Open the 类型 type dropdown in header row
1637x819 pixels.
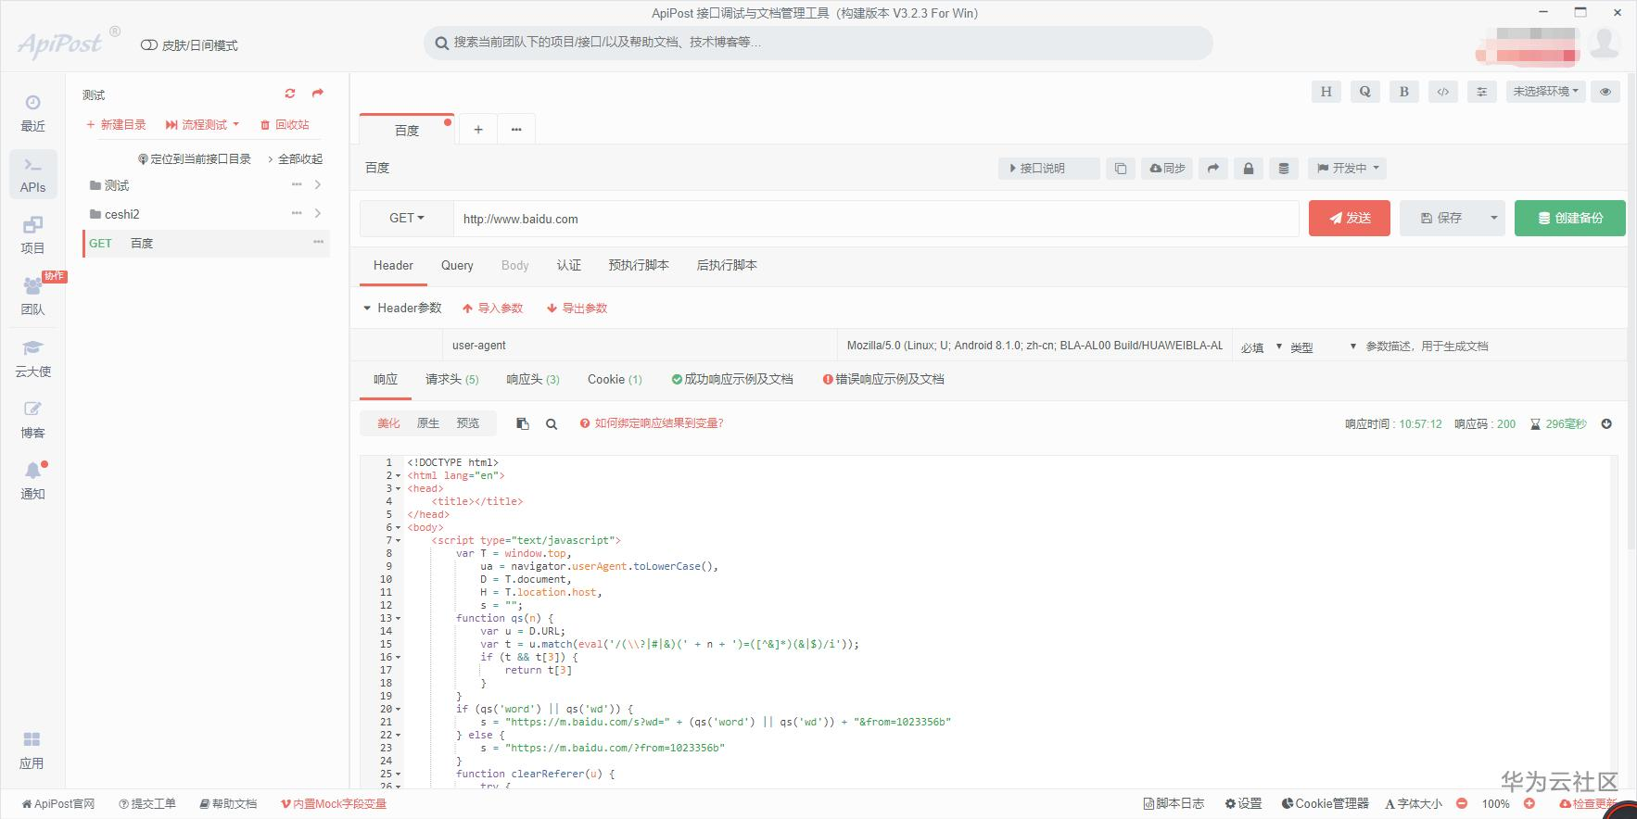[1323, 346]
